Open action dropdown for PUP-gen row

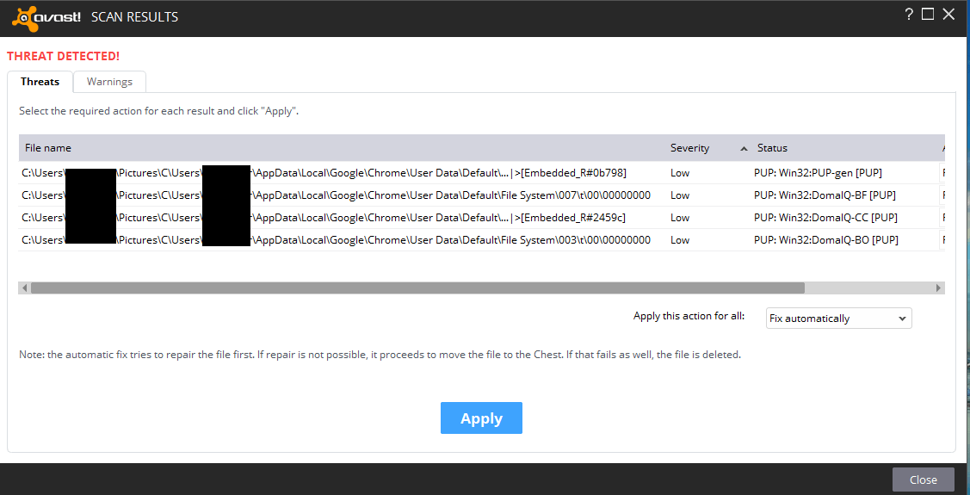click(942, 173)
